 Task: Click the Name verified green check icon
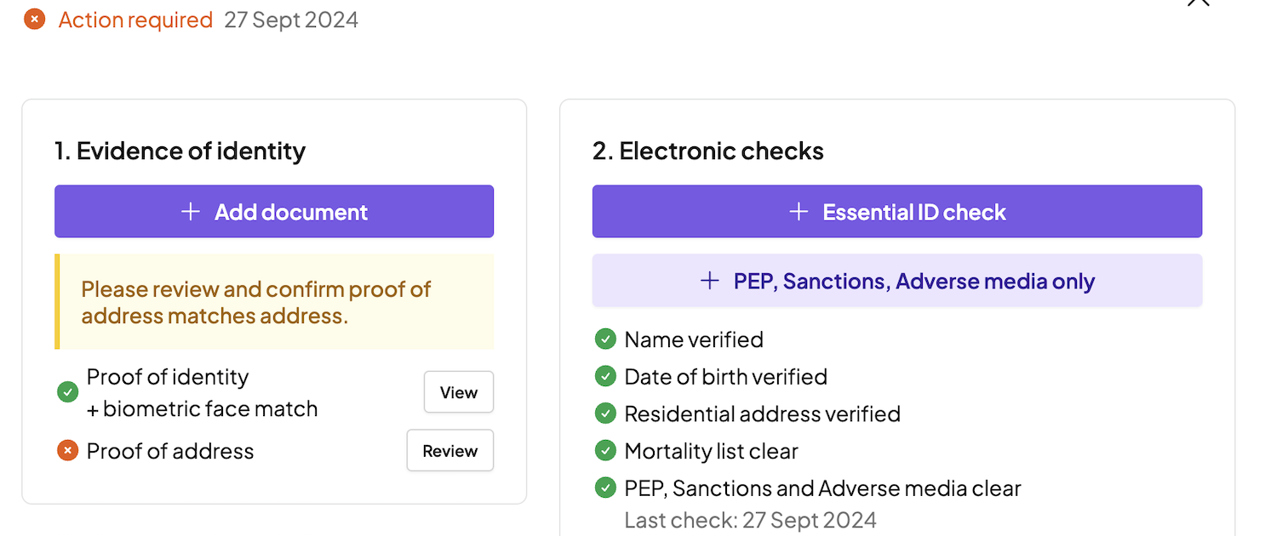[x=605, y=339]
